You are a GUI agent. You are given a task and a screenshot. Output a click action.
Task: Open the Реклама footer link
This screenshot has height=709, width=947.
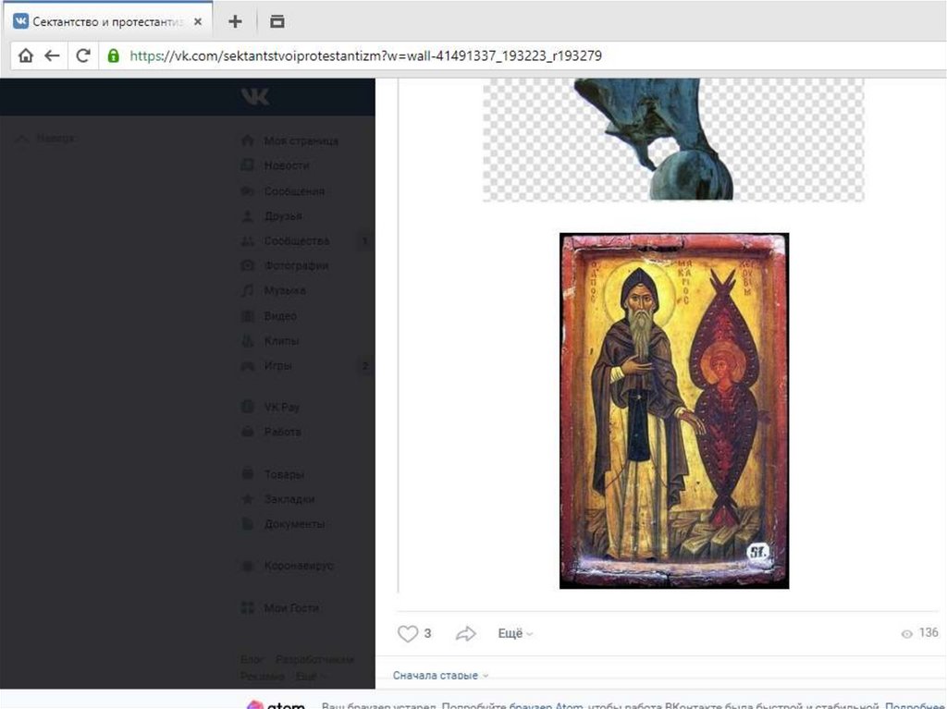coord(262,677)
